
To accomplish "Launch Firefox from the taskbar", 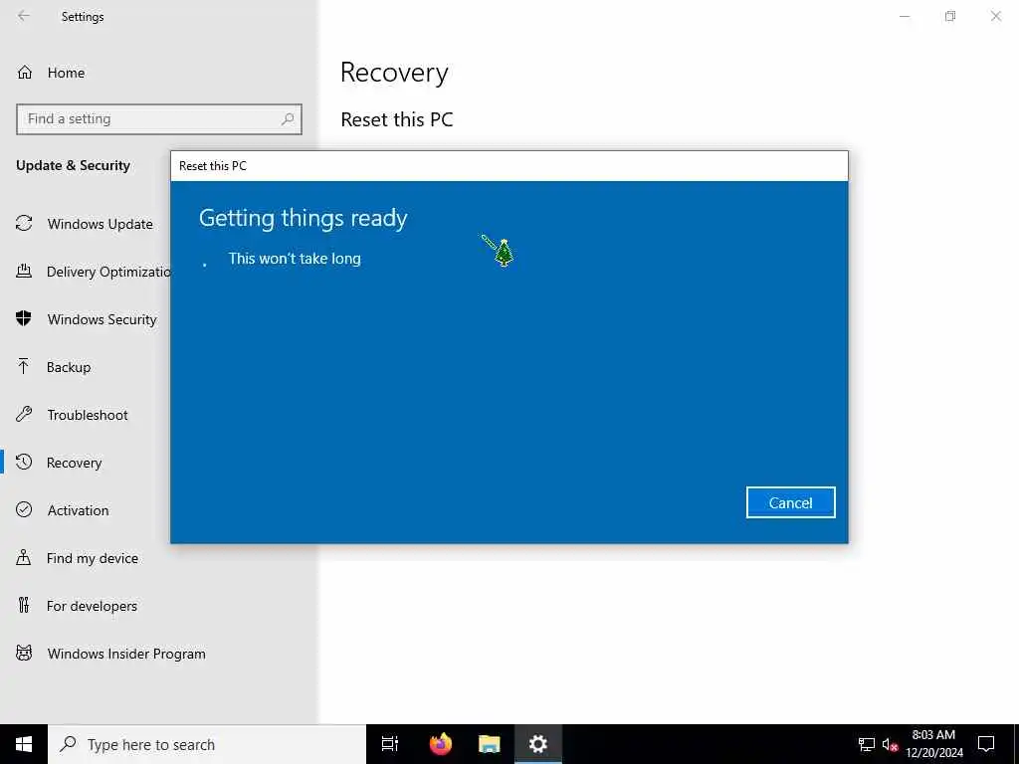I will [x=441, y=744].
